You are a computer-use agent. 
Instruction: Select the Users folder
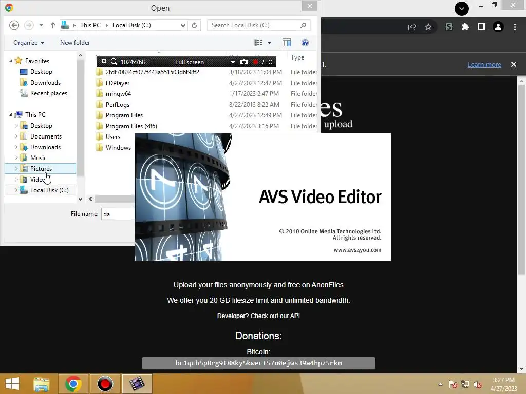pyautogui.click(x=112, y=136)
